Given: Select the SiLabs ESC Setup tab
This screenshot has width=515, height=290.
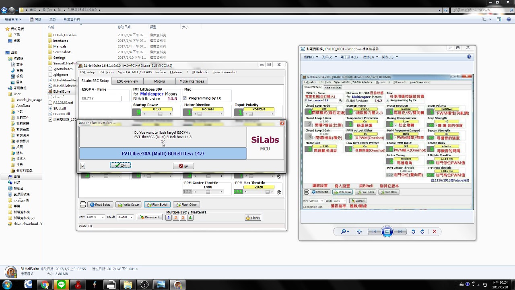Looking at the screenshot, I should pos(95,81).
